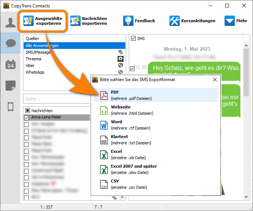Screen dimensions: 253x211
Task: Maximize the CopyTrans Contacts window
Action: 227,6
